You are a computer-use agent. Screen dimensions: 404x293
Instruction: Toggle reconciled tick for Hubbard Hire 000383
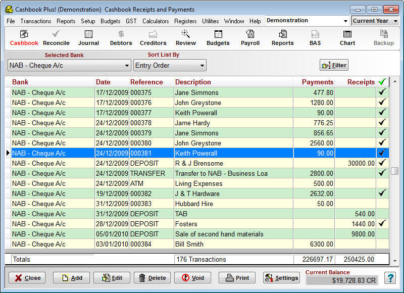[x=382, y=203]
